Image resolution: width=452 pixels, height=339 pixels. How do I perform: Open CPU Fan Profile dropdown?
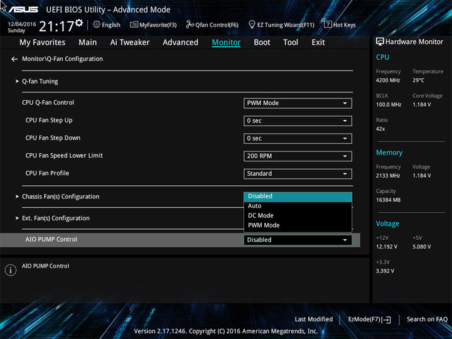298,174
